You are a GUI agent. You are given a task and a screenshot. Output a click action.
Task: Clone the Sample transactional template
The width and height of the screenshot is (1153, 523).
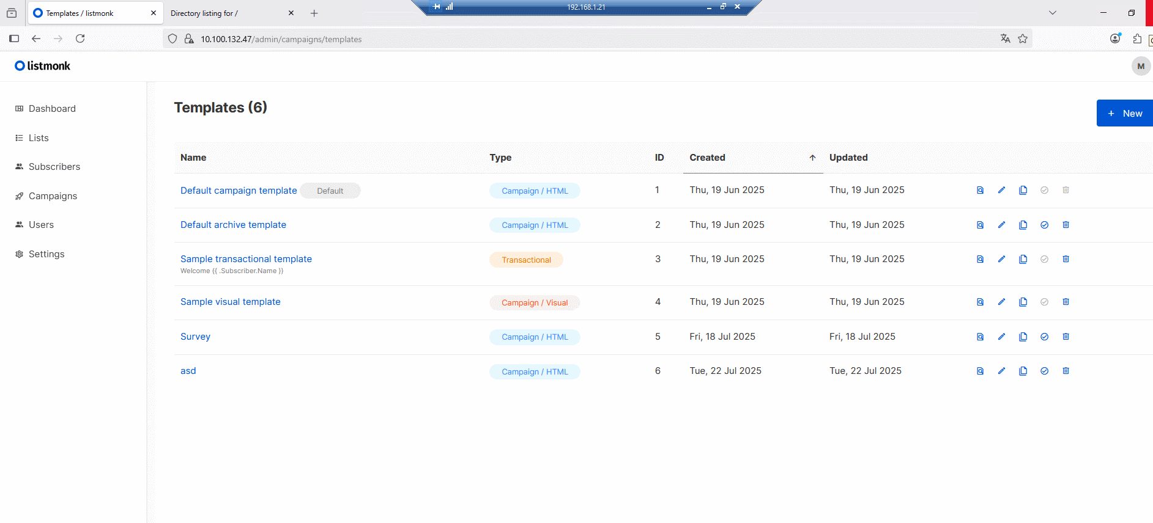(1023, 259)
